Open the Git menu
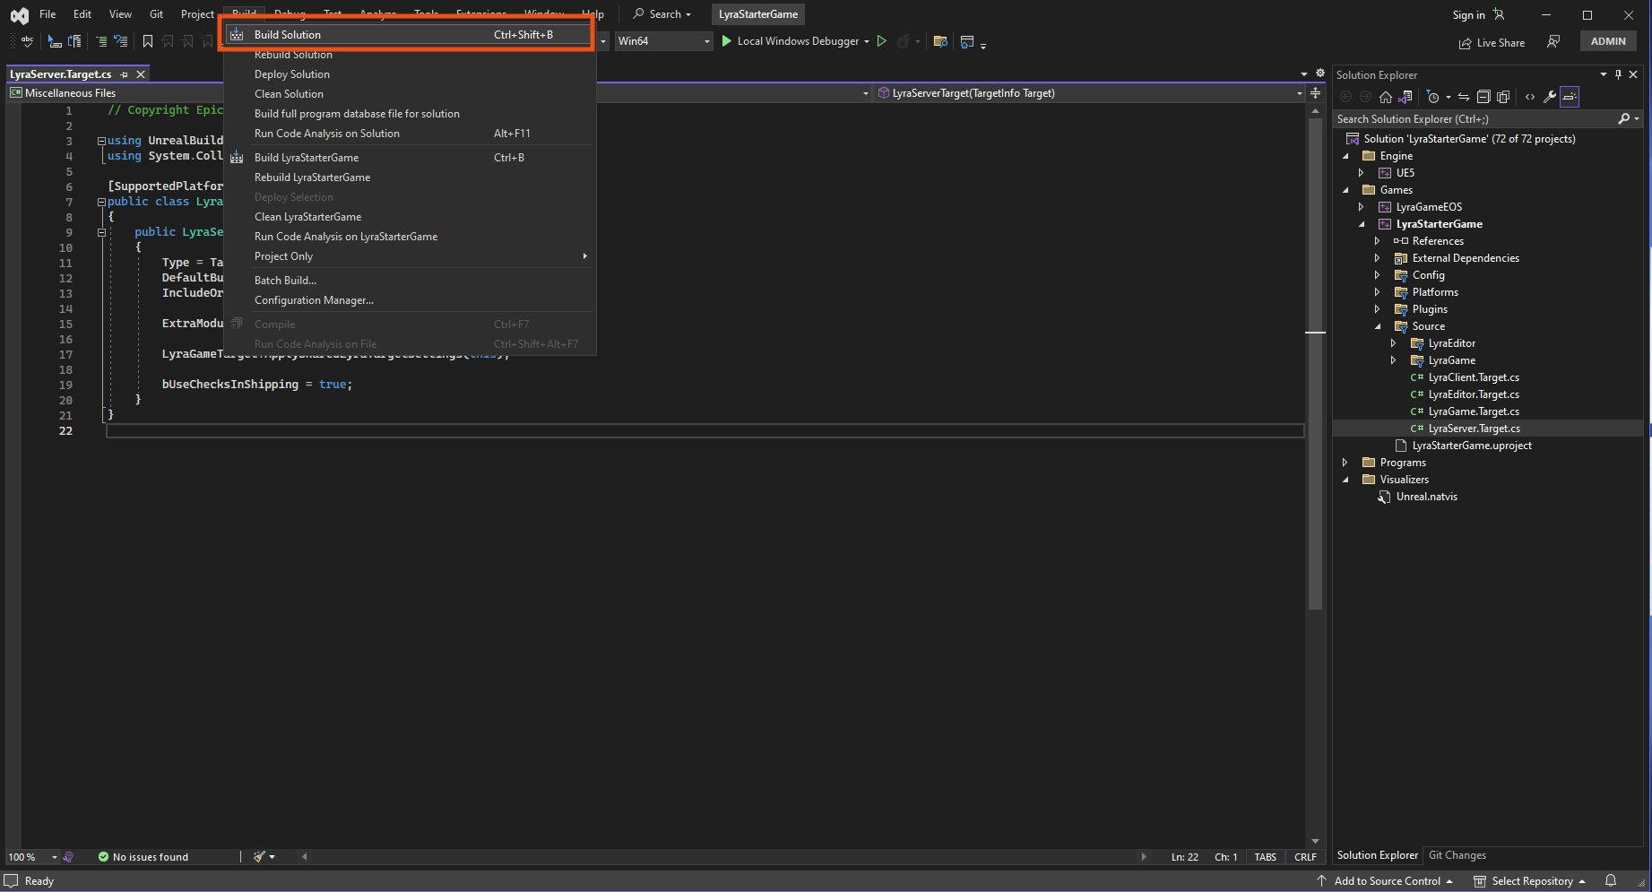The width and height of the screenshot is (1652, 892). point(156,14)
